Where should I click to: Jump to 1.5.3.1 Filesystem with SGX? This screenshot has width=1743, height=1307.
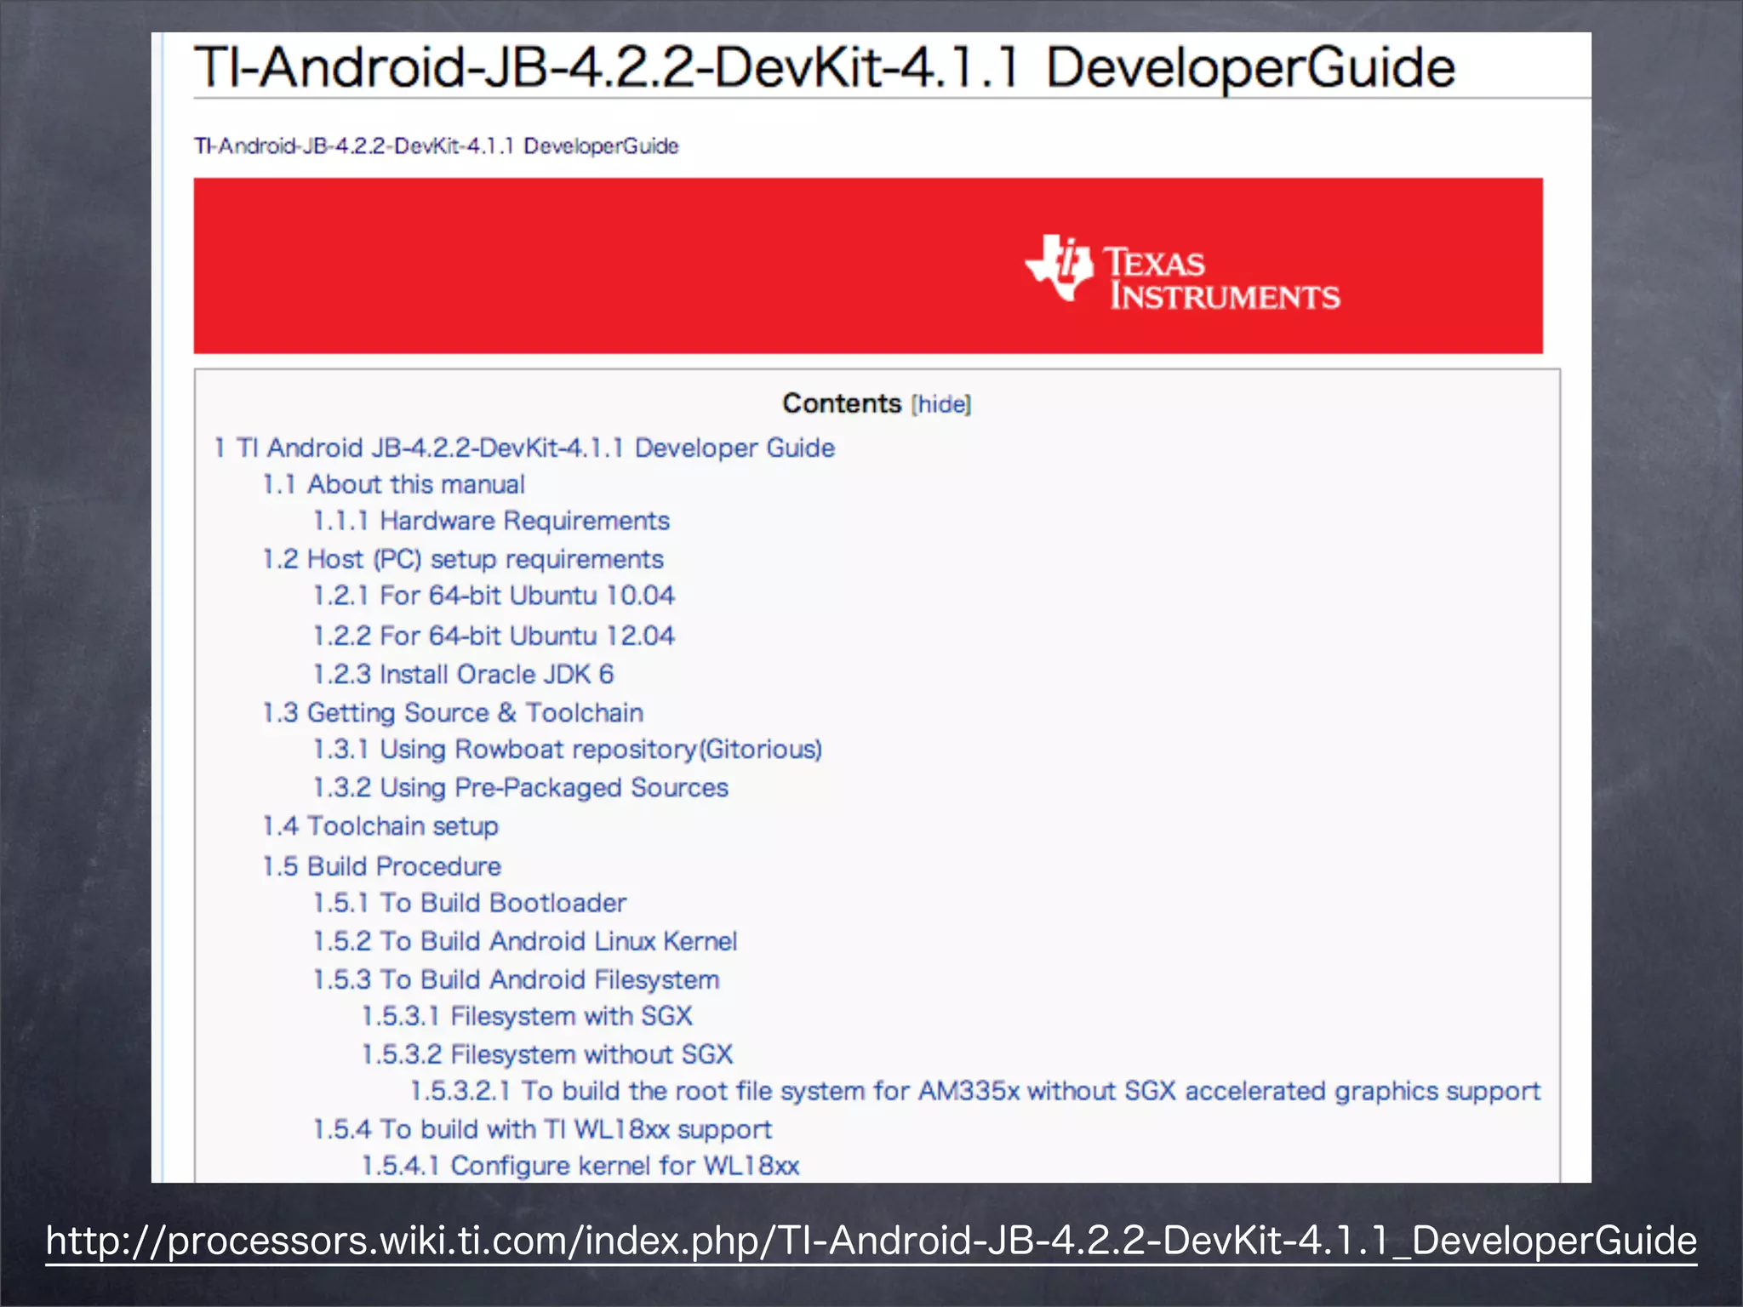[528, 1016]
